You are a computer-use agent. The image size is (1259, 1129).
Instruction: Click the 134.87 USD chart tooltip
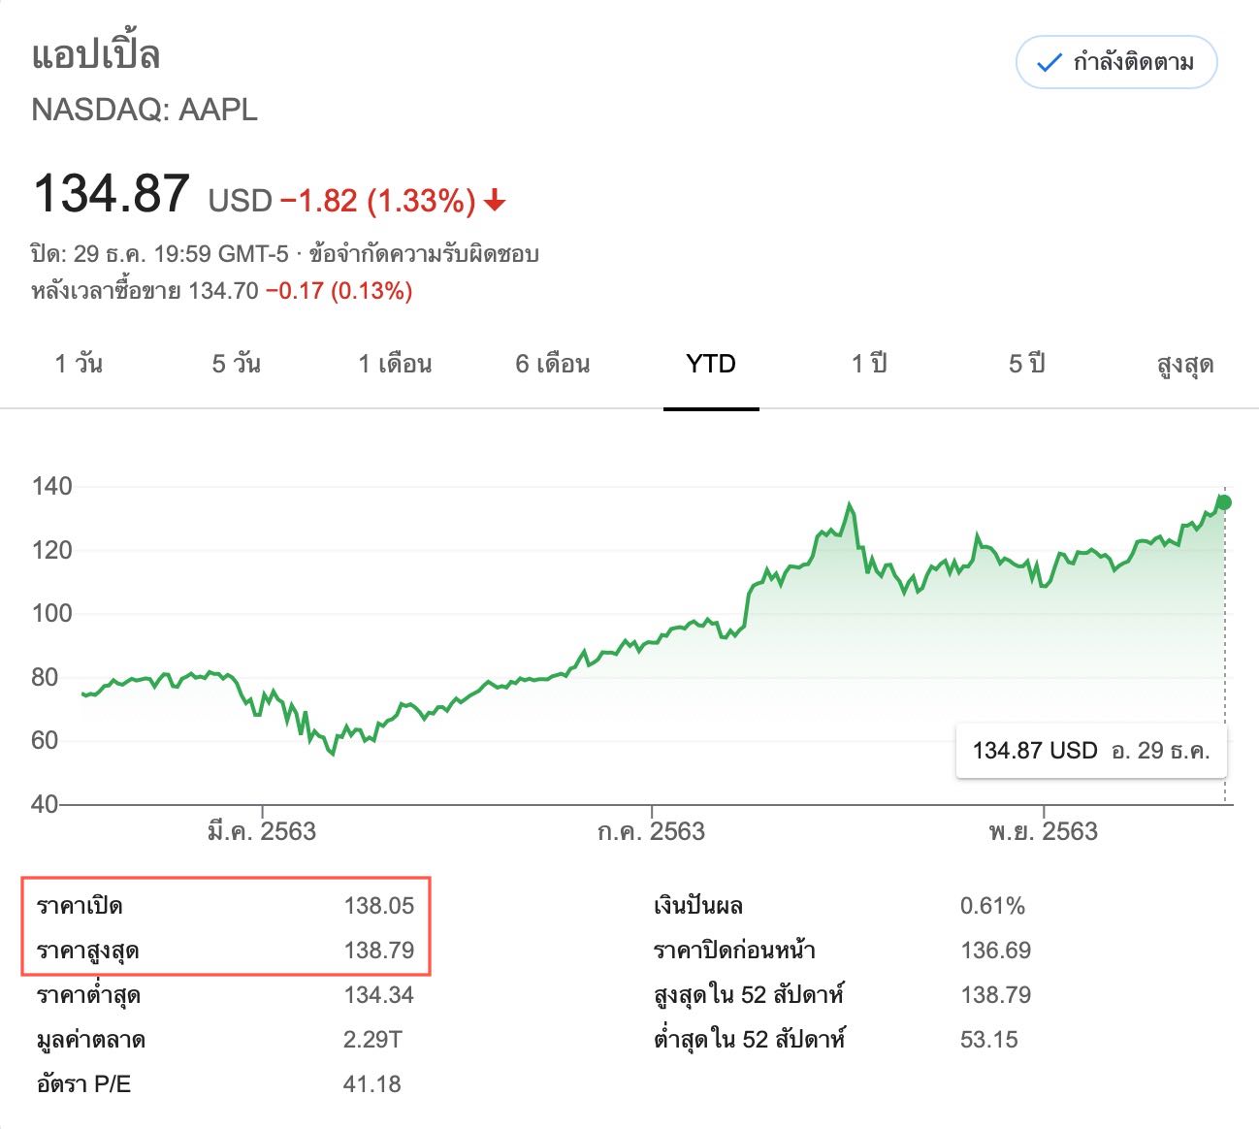[1091, 751]
